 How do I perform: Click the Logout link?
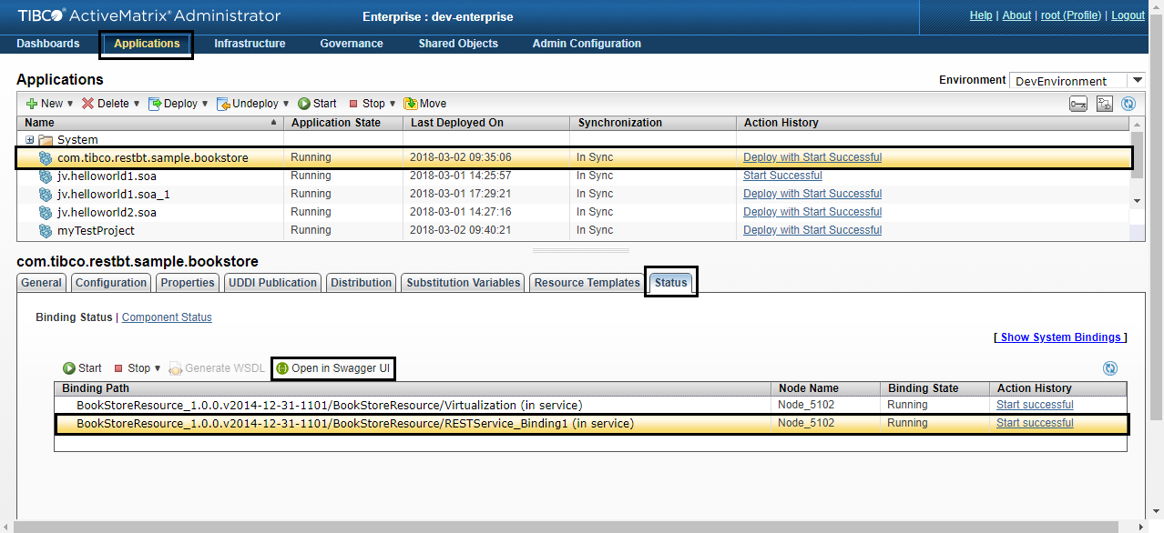(x=1128, y=15)
